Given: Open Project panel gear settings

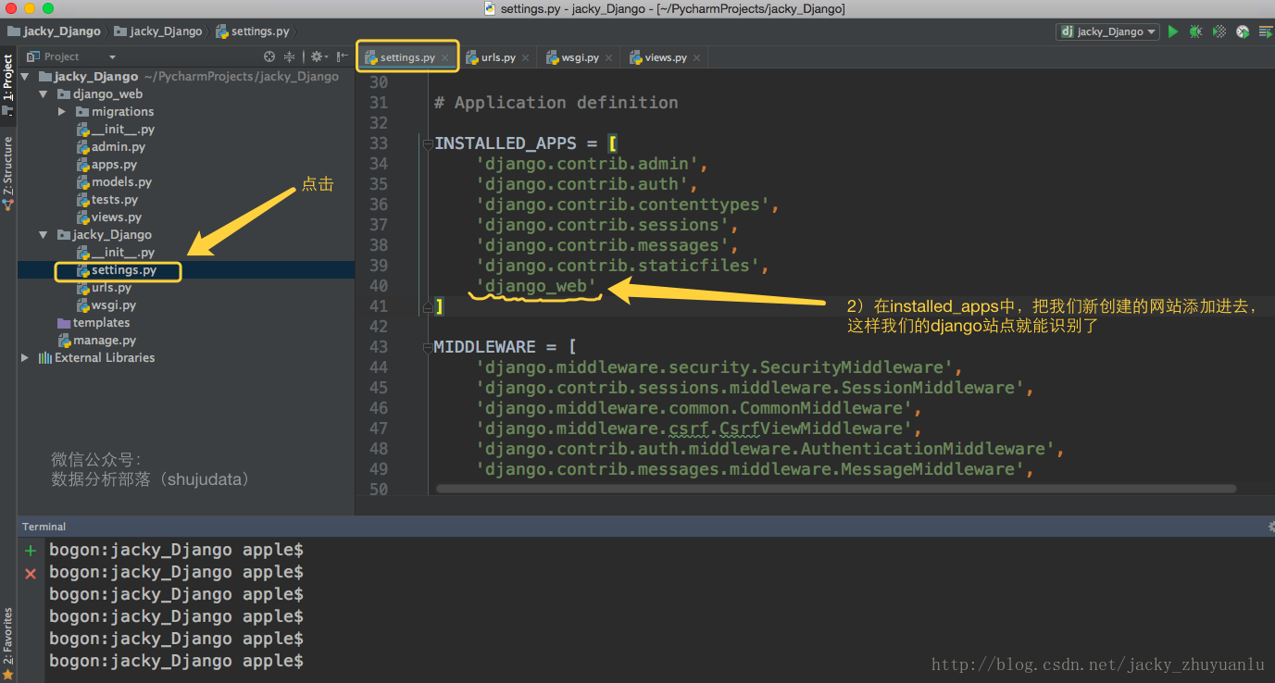Looking at the screenshot, I should 318,56.
